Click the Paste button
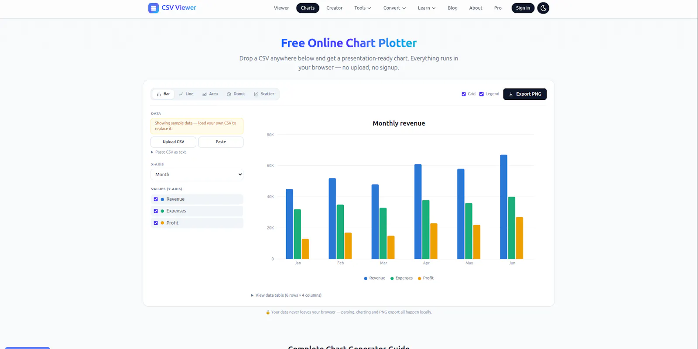 point(221,142)
